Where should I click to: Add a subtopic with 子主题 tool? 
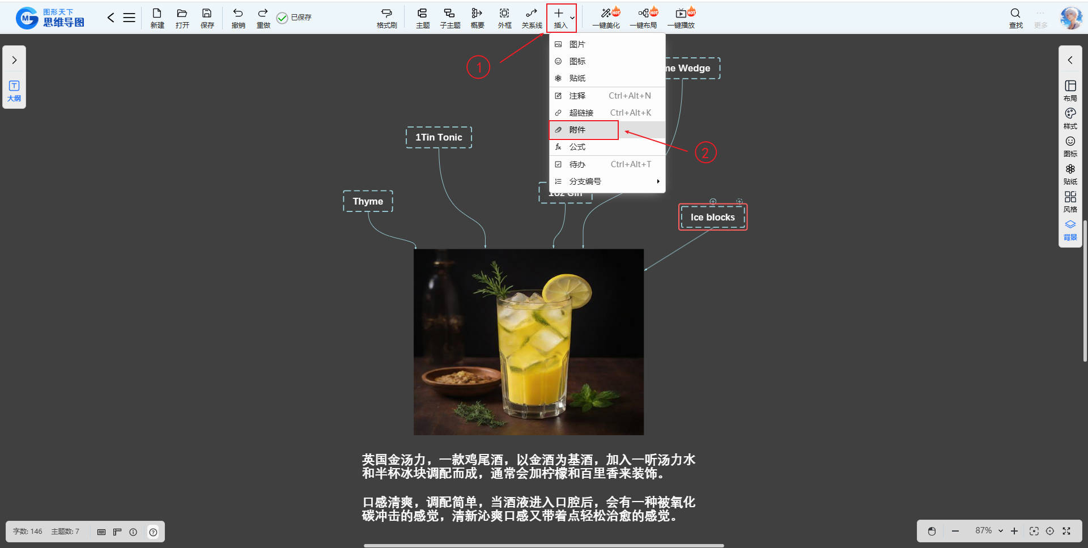449,18
